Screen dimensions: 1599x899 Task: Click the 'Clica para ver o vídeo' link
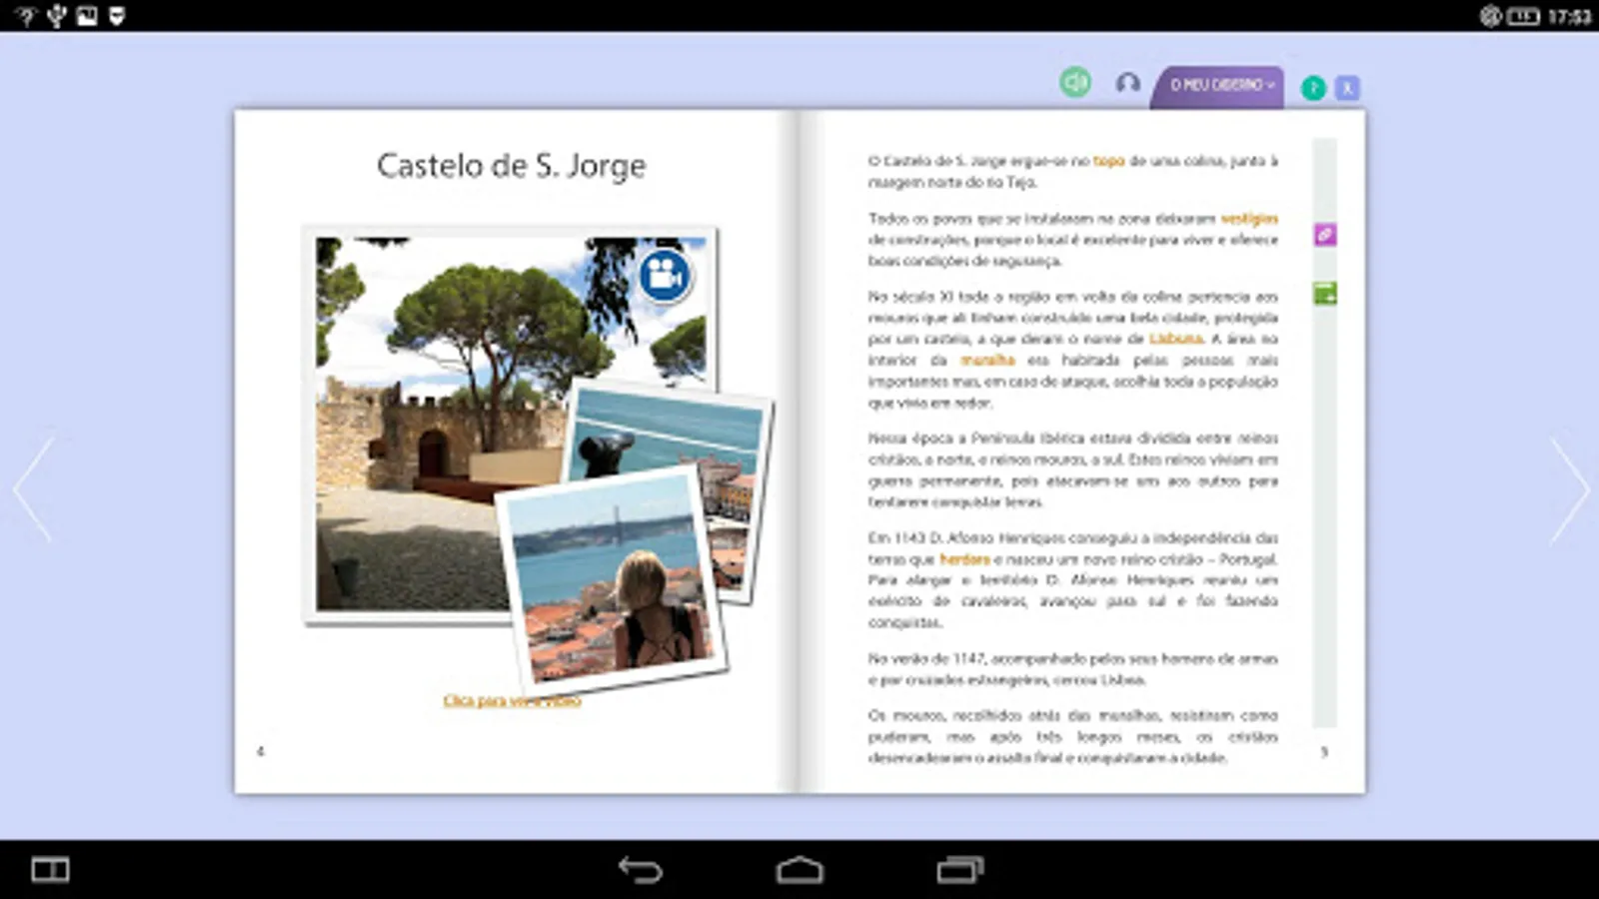point(512,701)
